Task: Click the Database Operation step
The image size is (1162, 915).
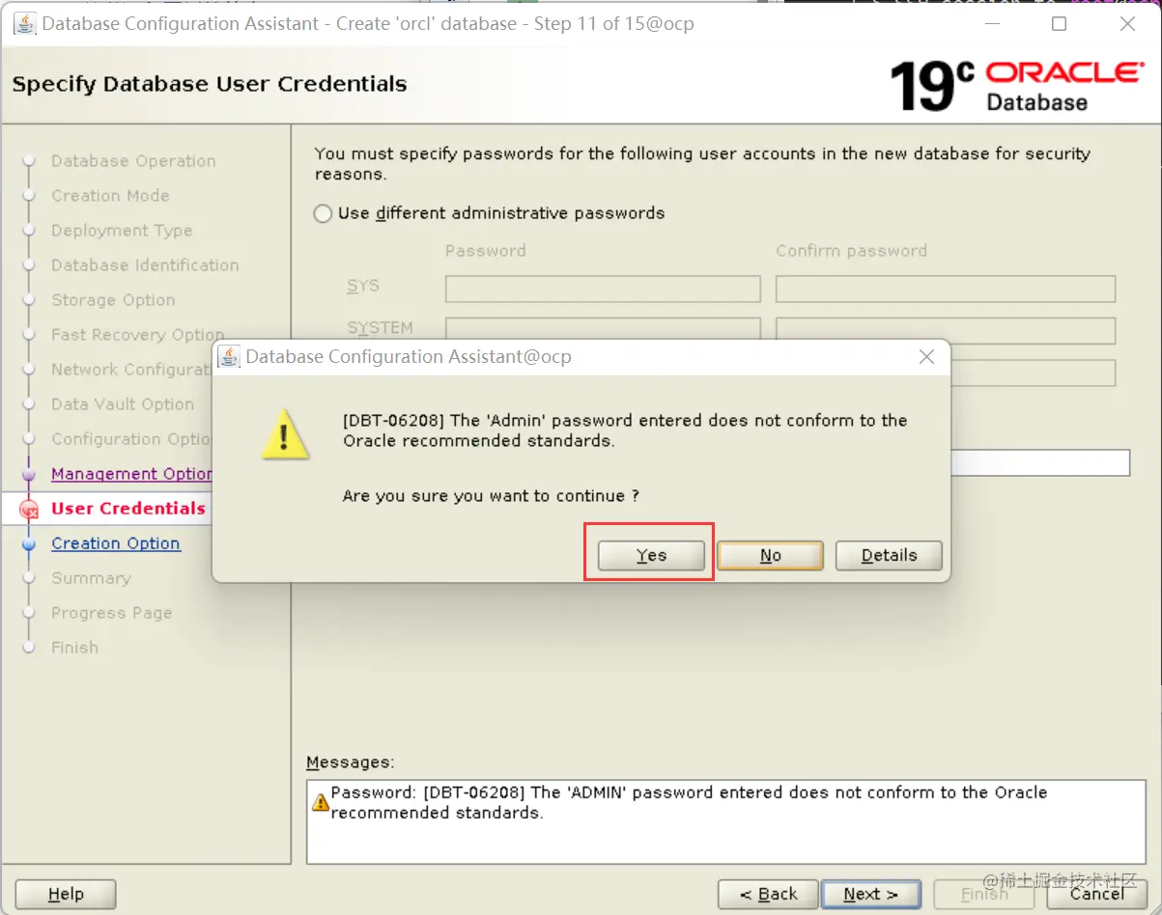Action: [133, 161]
